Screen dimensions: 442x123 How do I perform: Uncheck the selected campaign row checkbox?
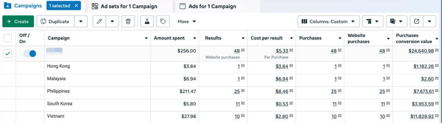click(8, 54)
